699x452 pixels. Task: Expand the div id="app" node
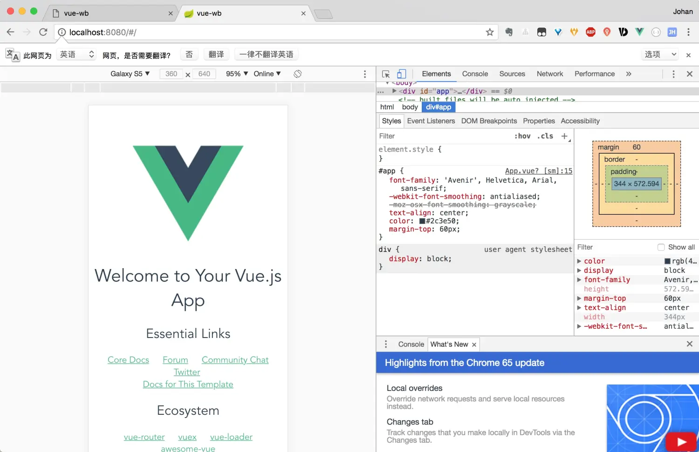click(x=394, y=91)
